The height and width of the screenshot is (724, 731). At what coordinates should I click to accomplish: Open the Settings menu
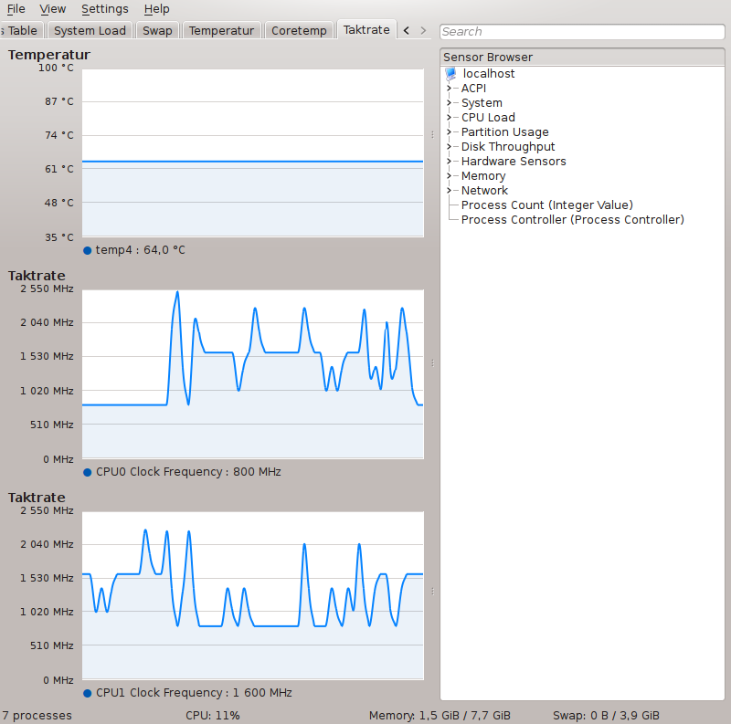[x=104, y=9]
